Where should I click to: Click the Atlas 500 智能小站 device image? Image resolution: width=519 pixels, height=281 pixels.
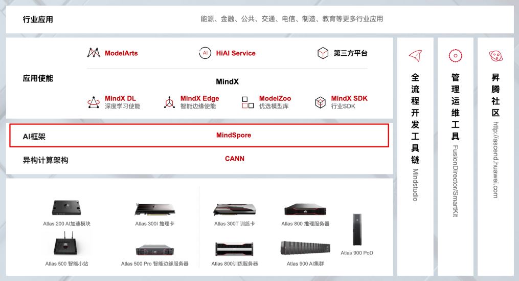(65, 244)
